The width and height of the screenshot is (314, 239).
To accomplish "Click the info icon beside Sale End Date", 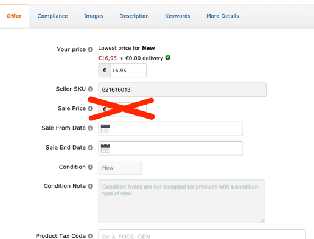I will tap(91, 148).
